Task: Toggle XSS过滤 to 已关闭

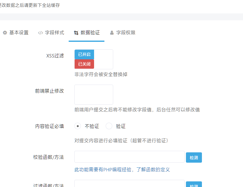Action: (84, 64)
